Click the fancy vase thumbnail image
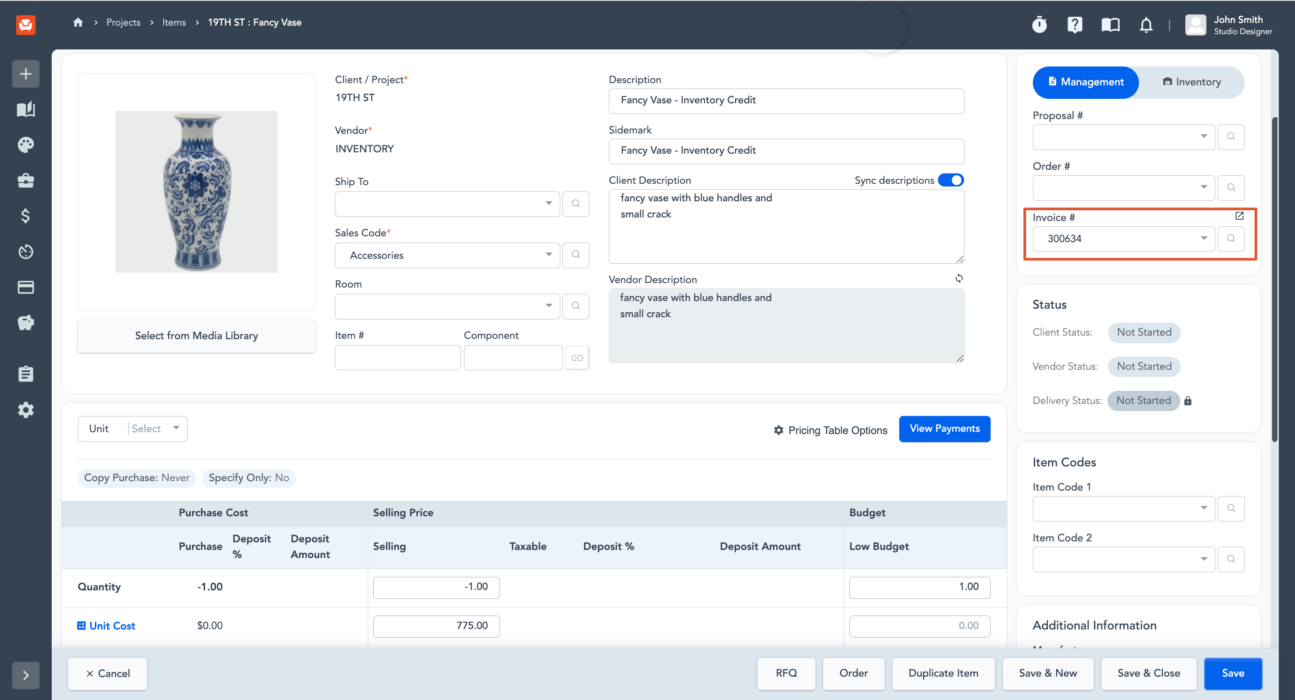 196,192
